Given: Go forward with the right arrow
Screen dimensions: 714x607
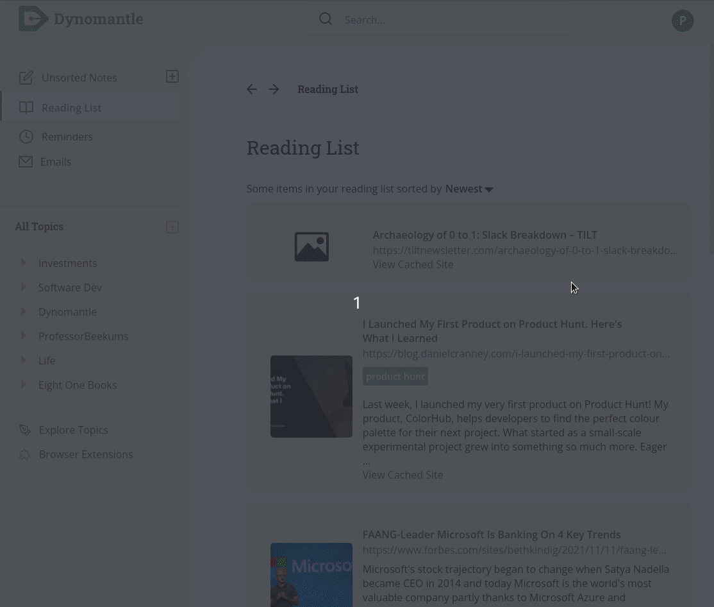Looking at the screenshot, I should (274, 89).
